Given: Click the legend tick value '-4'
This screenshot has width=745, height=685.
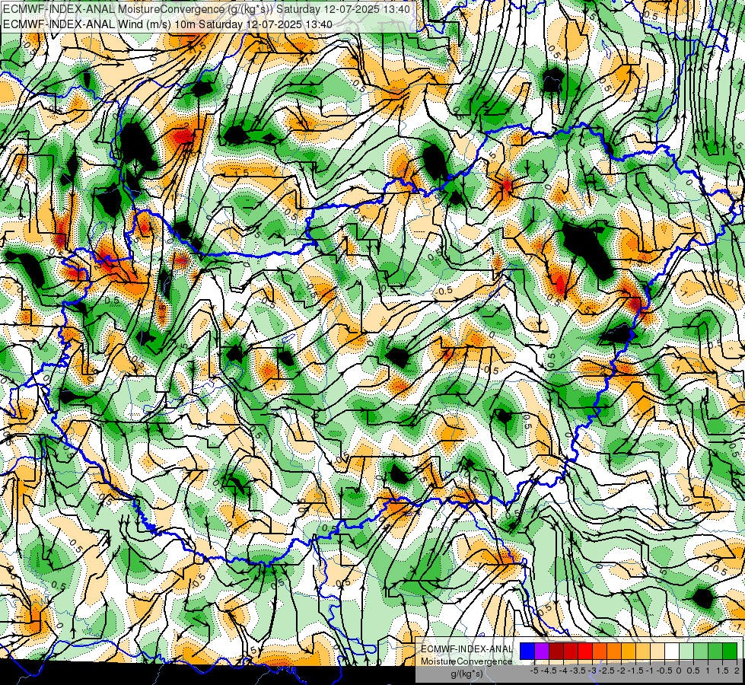Looking at the screenshot, I should tap(563, 671).
